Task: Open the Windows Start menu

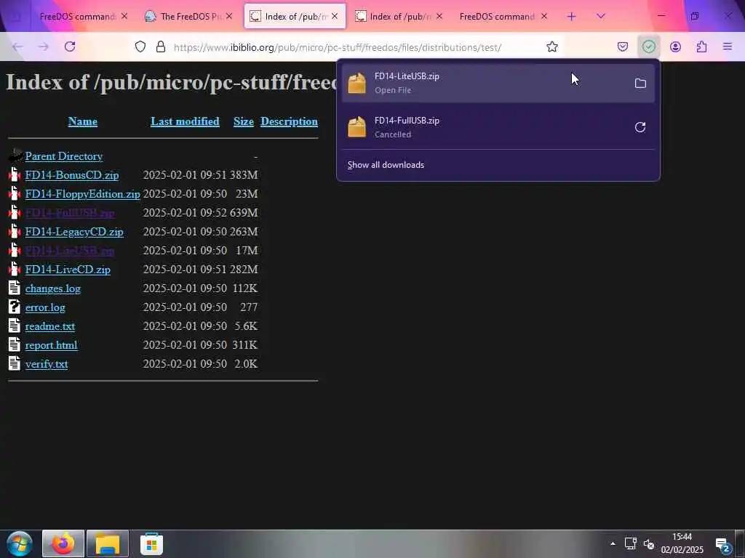Action: (x=20, y=543)
